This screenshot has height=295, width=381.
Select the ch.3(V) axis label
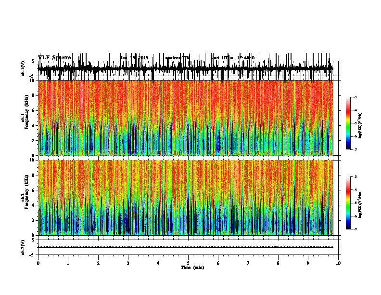pos(23,247)
